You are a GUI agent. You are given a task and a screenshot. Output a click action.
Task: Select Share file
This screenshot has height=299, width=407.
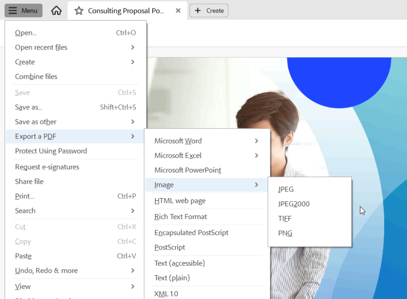coord(75,181)
